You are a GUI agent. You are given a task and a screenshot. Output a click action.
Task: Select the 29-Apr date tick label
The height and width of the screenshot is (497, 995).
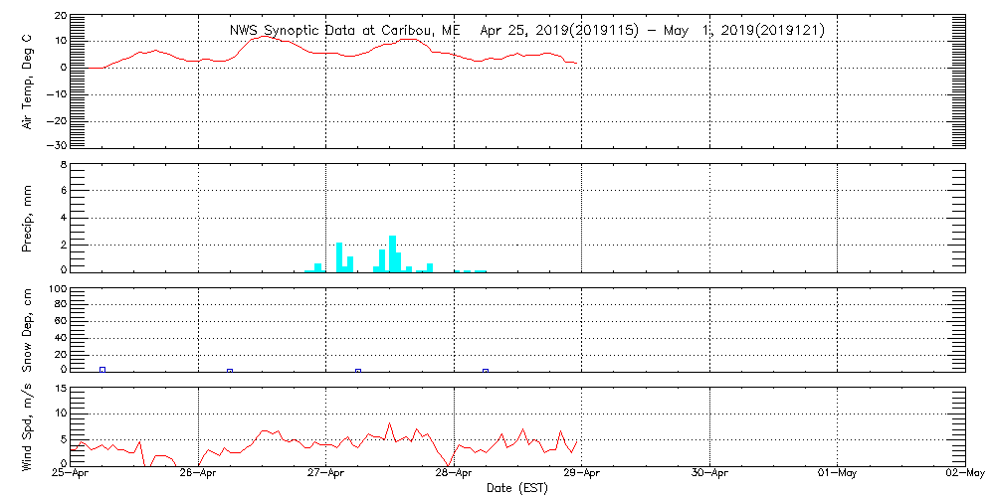(582, 474)
